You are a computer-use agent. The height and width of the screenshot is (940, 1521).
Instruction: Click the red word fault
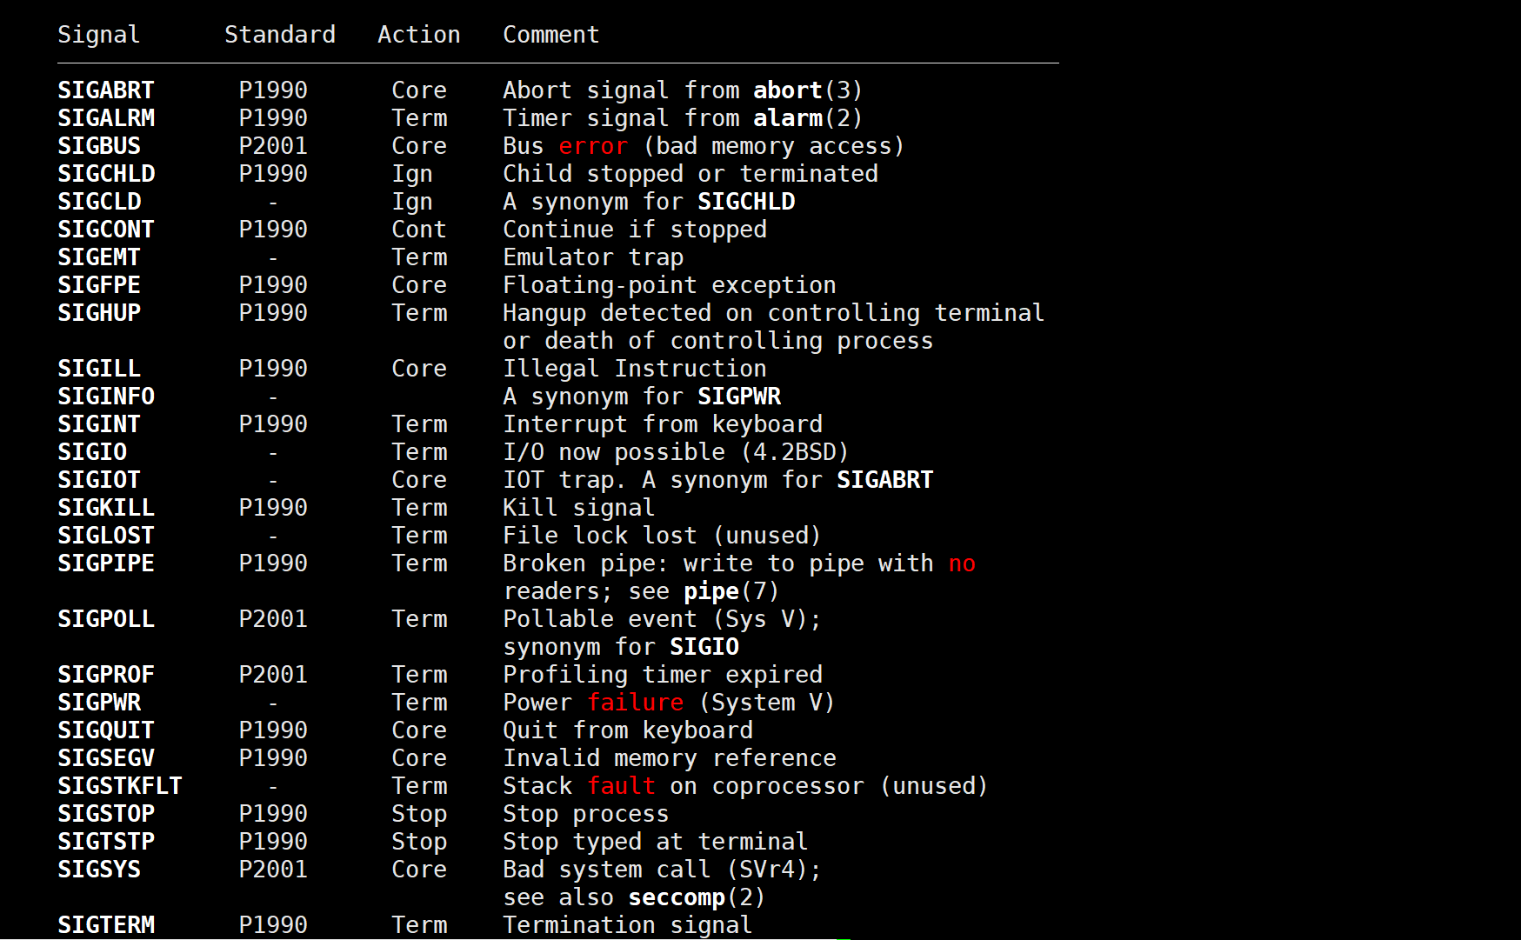tap(621, 786)
